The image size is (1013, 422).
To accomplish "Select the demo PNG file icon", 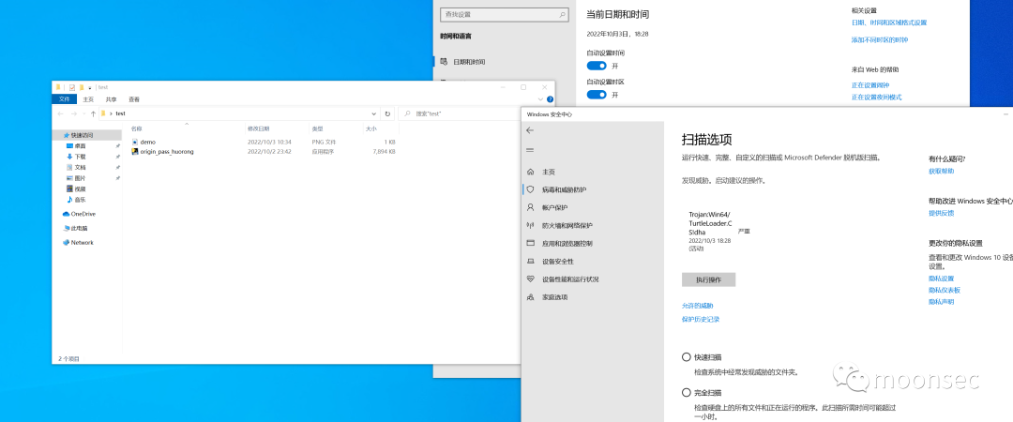I will pos(135,142).
